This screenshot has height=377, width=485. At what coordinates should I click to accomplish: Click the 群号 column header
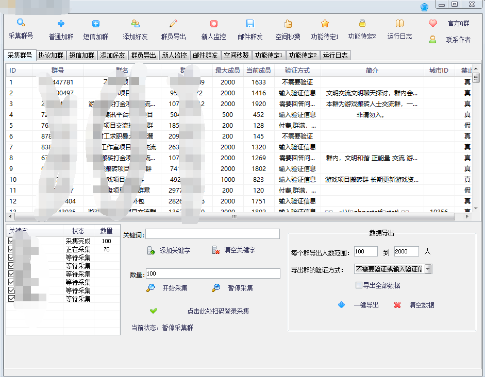click(58, 71)
